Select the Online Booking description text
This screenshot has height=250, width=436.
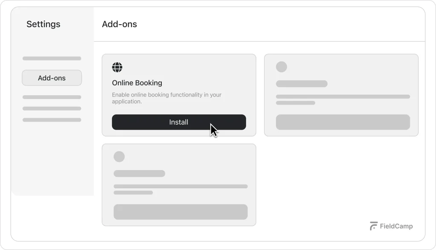166,98
